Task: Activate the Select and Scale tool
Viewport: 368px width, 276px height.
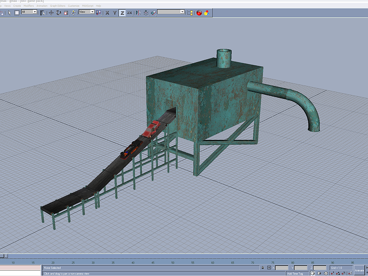Action: (x=66, y=13)
